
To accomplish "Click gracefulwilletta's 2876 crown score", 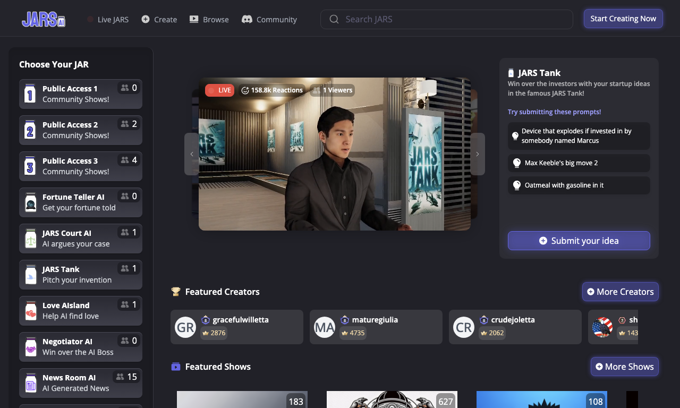I will pos(214,333).
